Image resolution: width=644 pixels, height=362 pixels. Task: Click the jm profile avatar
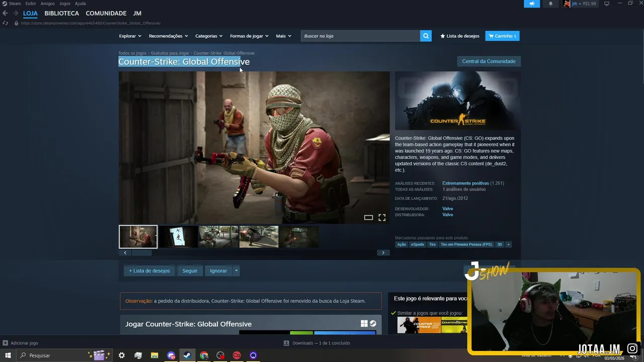(x=567, y=4)
